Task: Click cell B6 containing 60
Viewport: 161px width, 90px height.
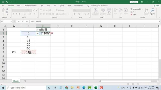Action: (28, 48)
